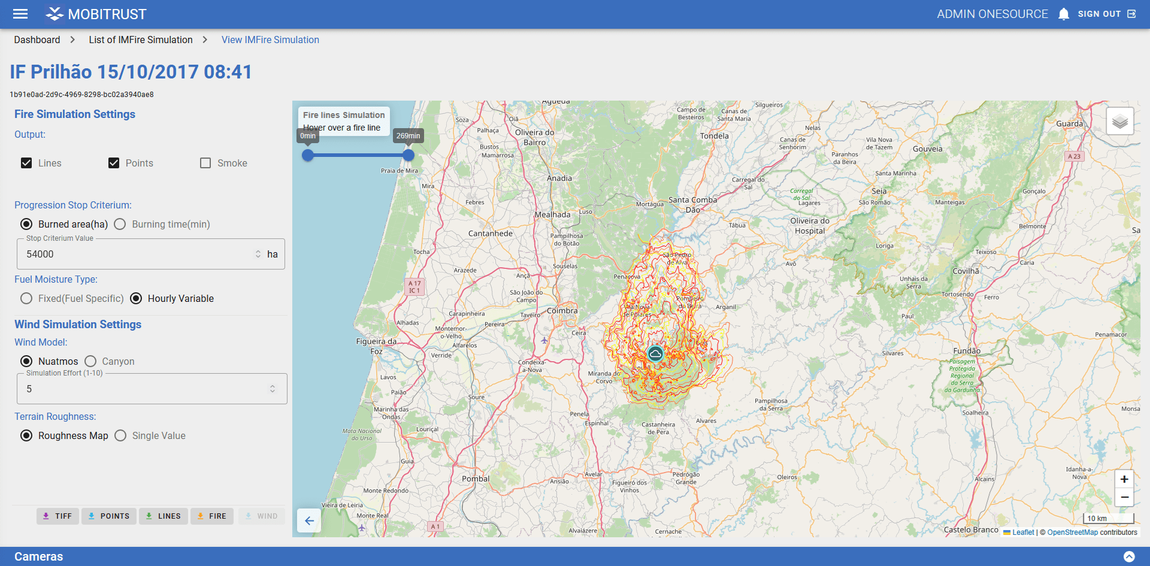Screen dimensions: 1150x566
Task: Adjust the Simulation Effort stepper arrows
Action: click(x=273, y=389)
